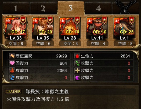Click the team space flag icon
Image resolution: width=141 pixels, height=109 pixels.
point(12,56)
